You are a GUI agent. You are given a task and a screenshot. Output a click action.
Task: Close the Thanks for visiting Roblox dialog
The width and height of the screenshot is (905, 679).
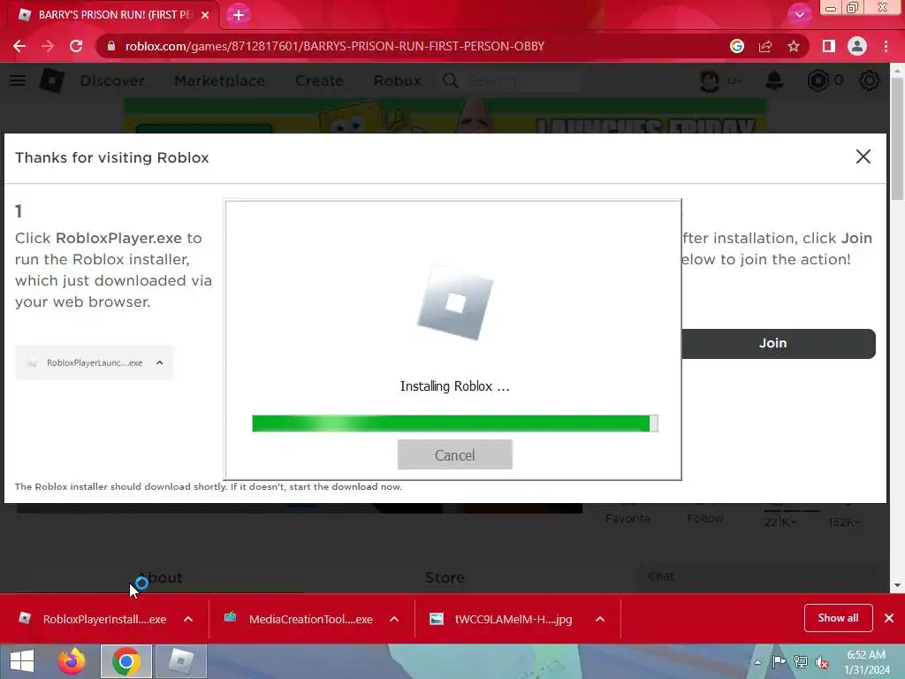863,156
